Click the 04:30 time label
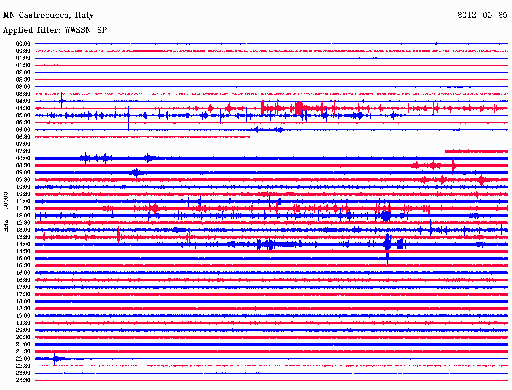The height and width of the screenshot is (390, 512). tap(23, 108)
